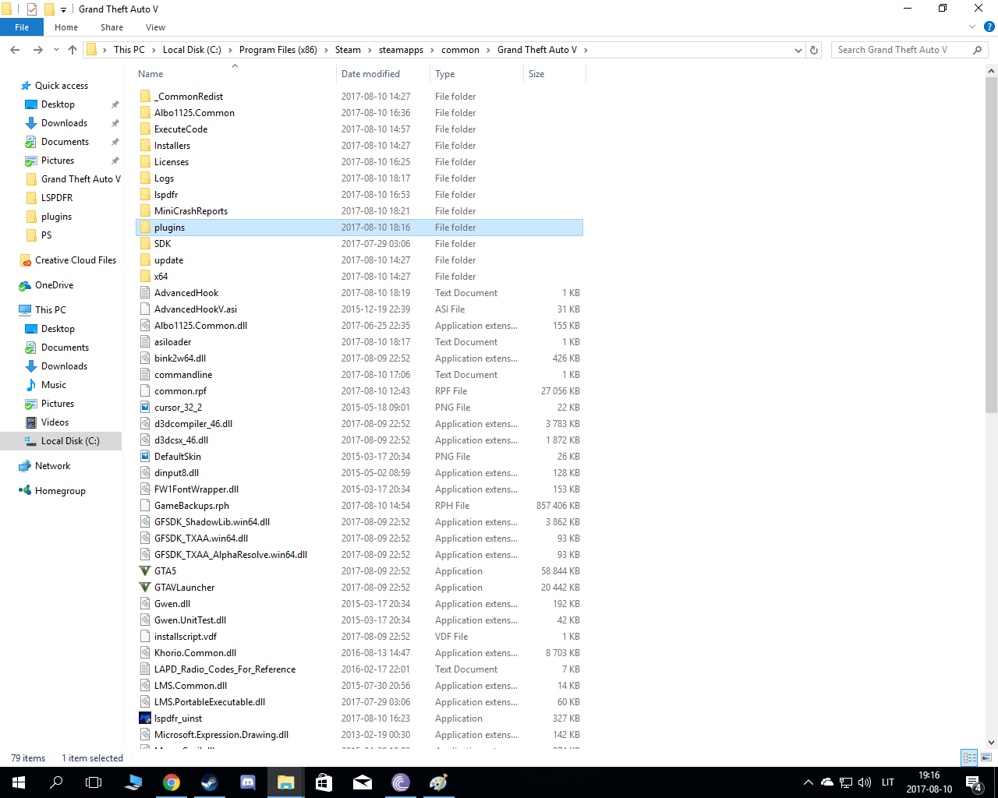The image size is (998, 798).
Task: Click the vertical scrollbar down arrow
Action: click(992, 743)
